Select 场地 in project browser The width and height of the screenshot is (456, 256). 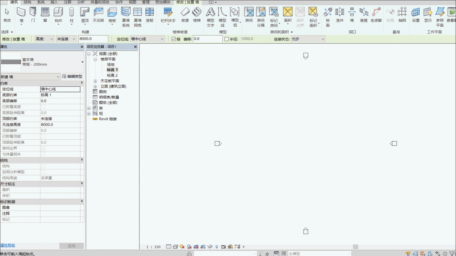[111, 65]
